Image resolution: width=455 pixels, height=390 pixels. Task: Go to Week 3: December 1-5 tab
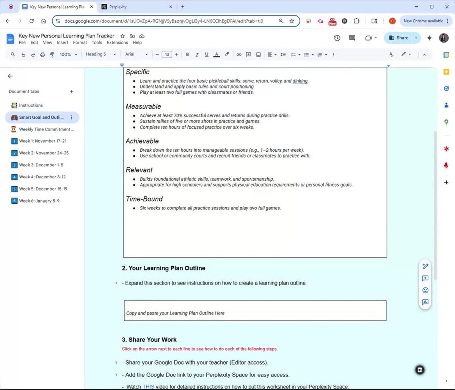(x=42, y=165)
